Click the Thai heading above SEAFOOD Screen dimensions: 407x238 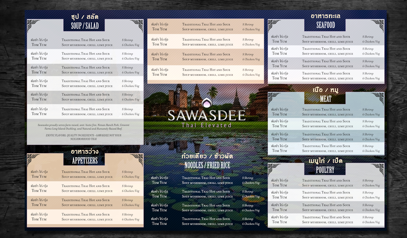point(326,16)
